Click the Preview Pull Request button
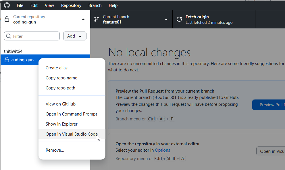Screen dimensions: 285x170 pos(269,105)
